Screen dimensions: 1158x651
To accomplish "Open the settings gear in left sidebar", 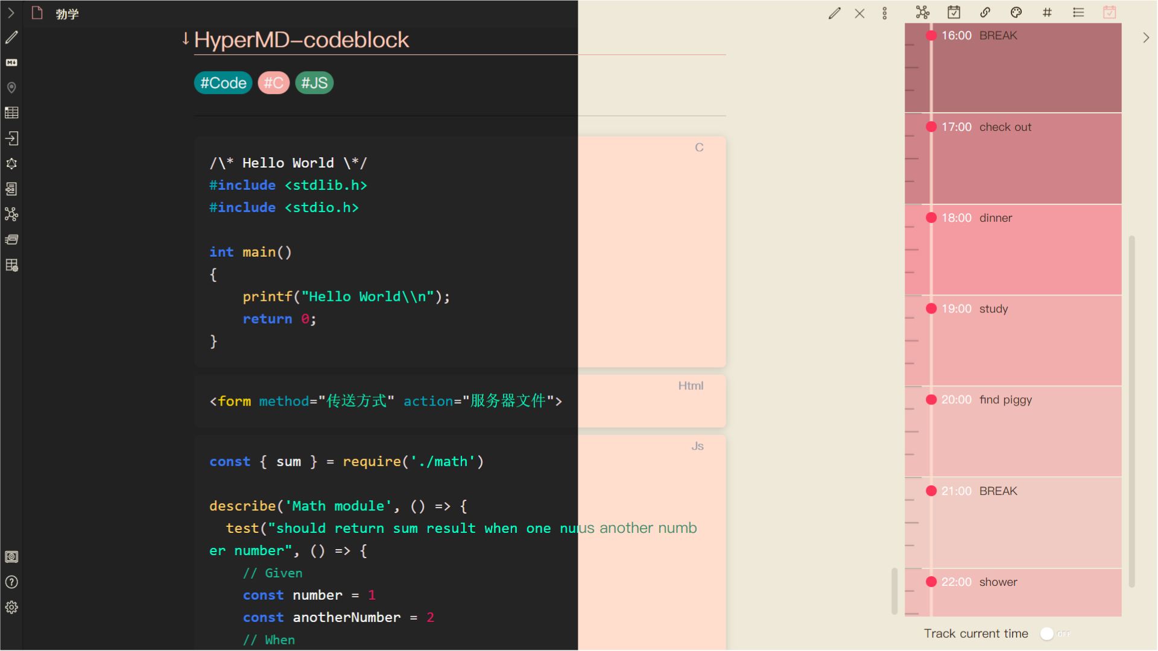I will (11, 607).
